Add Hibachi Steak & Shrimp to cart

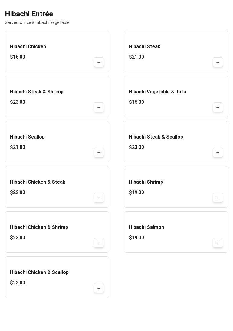(99, 108)
